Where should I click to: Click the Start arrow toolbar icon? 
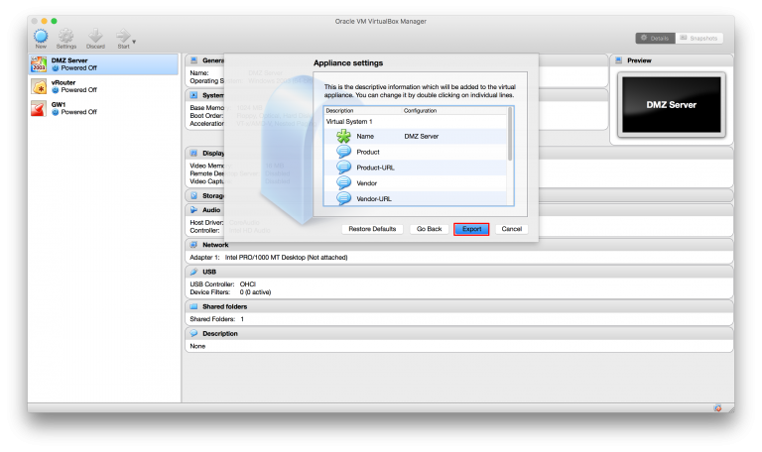[123, 37]
